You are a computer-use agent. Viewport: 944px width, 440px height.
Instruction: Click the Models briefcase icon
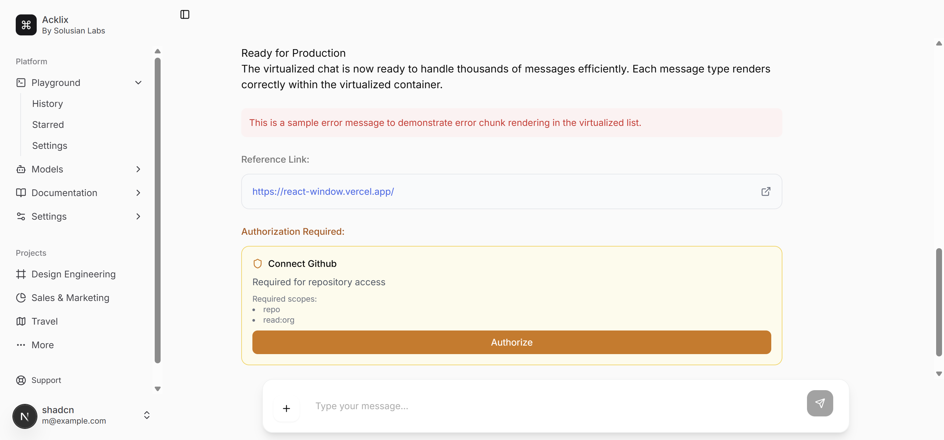click(21, 169)
